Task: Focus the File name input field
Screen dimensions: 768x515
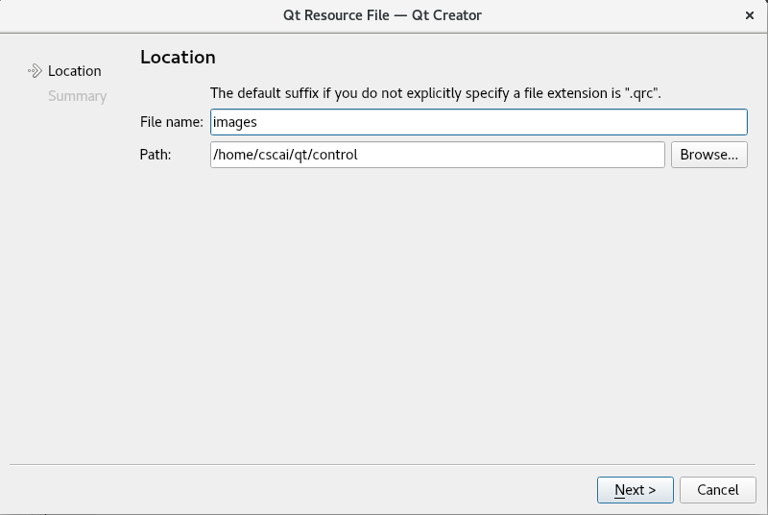Action: (x=478, y=122)
